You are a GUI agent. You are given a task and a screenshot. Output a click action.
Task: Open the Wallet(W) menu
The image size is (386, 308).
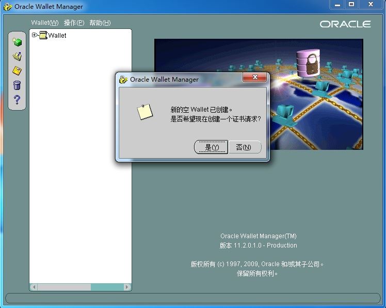[45, 23]
